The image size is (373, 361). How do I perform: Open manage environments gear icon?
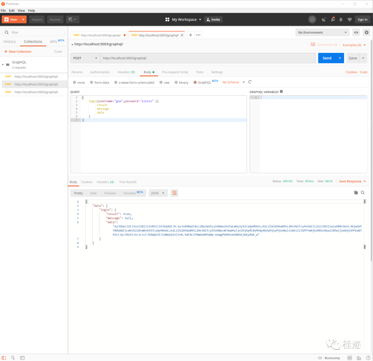click(x=366, y=32)
